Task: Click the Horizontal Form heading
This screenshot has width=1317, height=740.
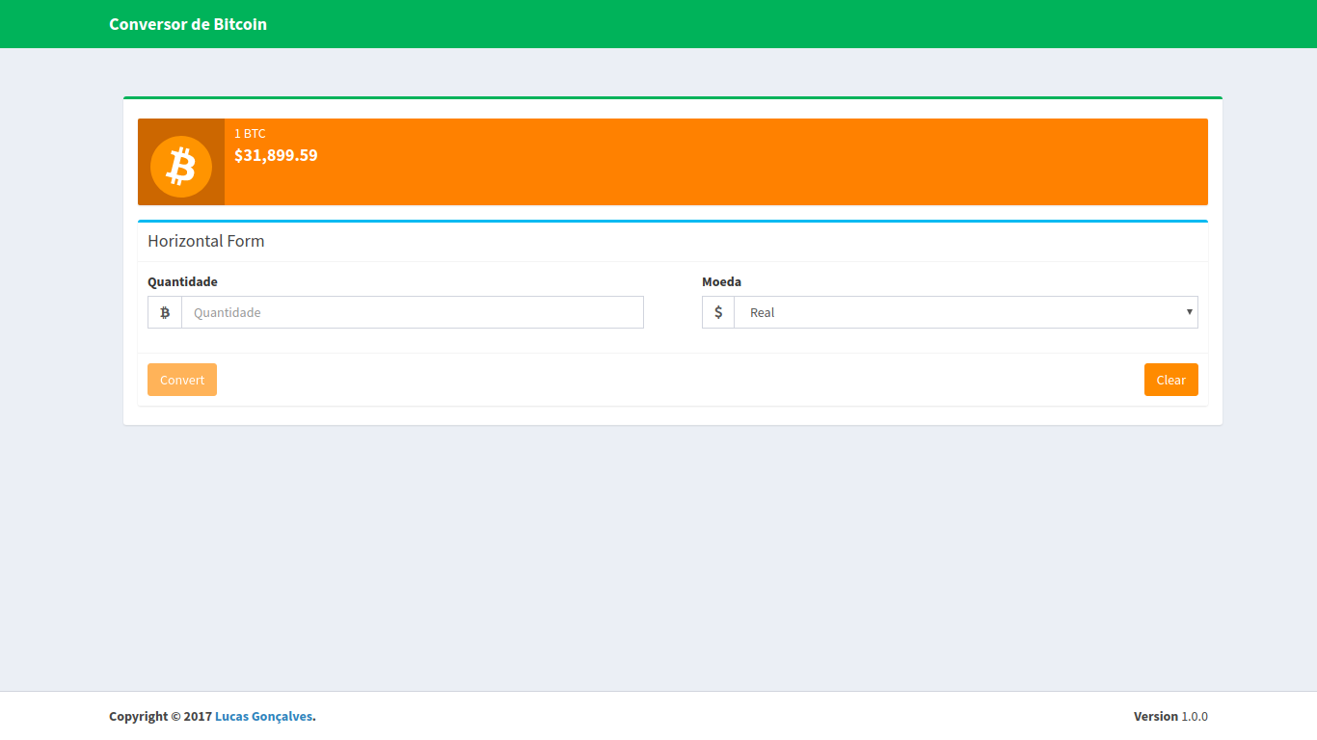Action: click(206, 241)
